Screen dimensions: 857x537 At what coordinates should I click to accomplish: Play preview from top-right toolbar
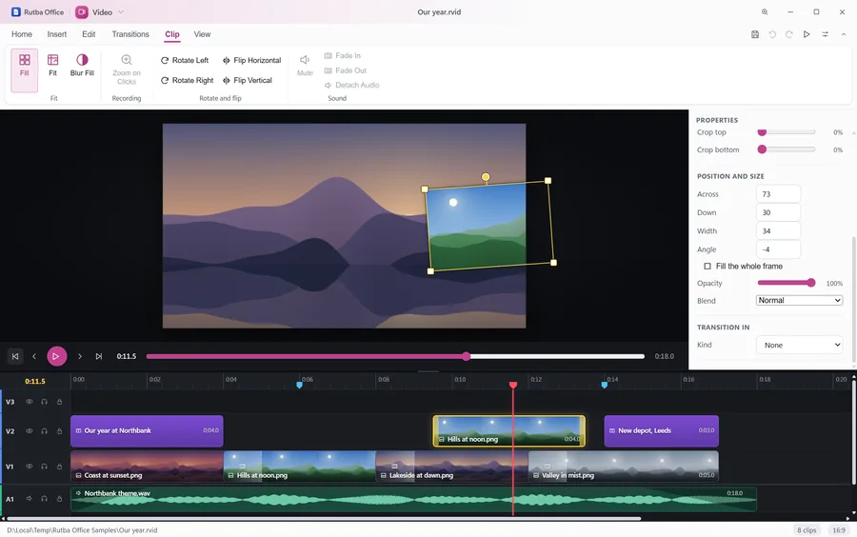807,34
